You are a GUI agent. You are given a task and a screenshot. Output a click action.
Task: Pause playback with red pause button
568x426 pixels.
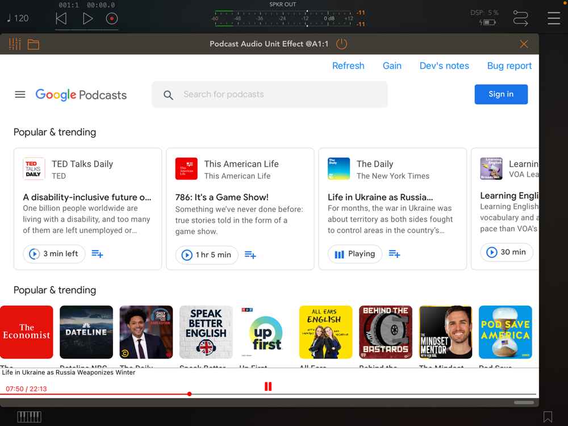point(268,387)
